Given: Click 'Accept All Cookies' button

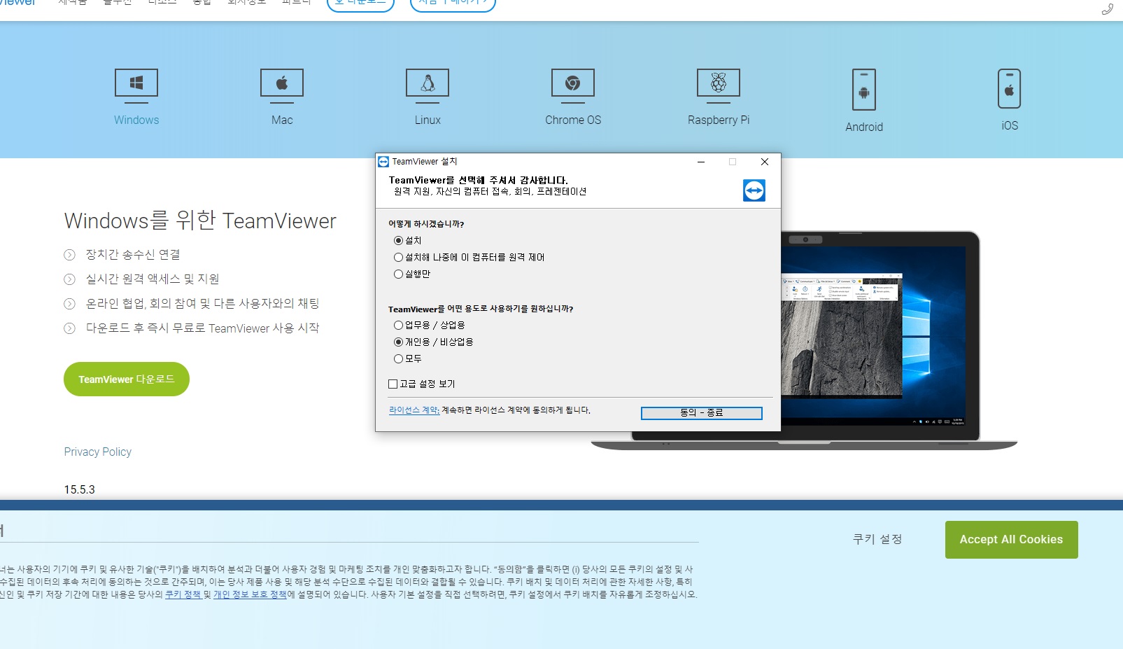Looking at the screenshot, I should tap(1011, 540).
